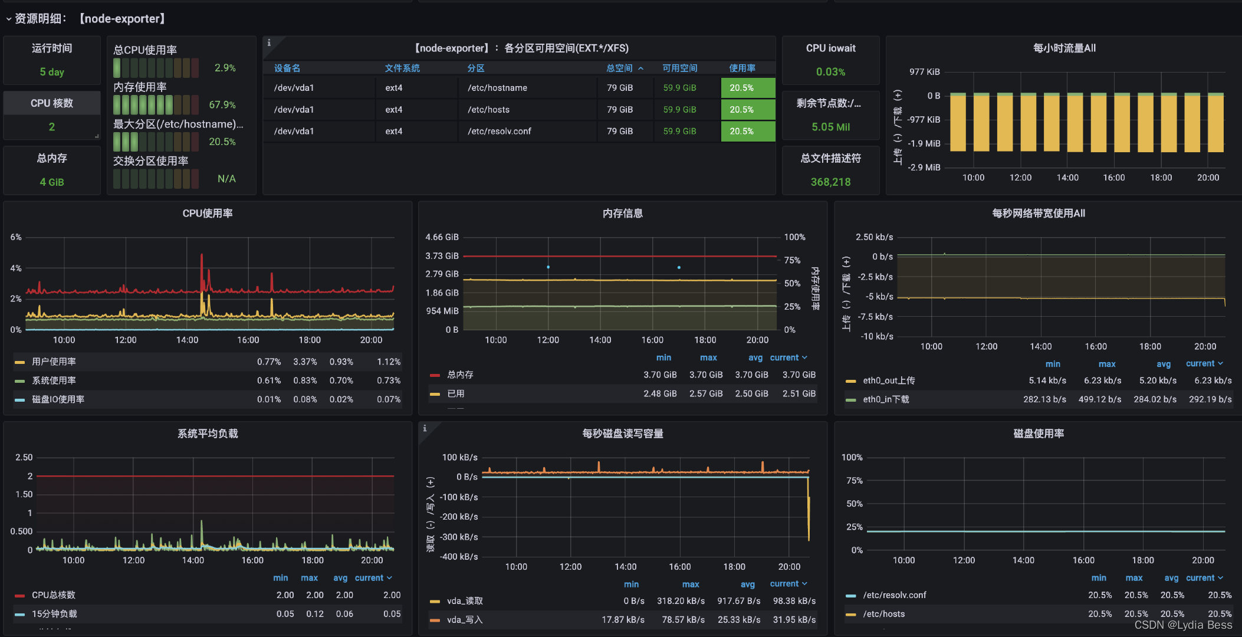Click 20.5% usage cell for /etc/hosts
This screenshot has height=637, width=1242.
click(x=748, y=110)
